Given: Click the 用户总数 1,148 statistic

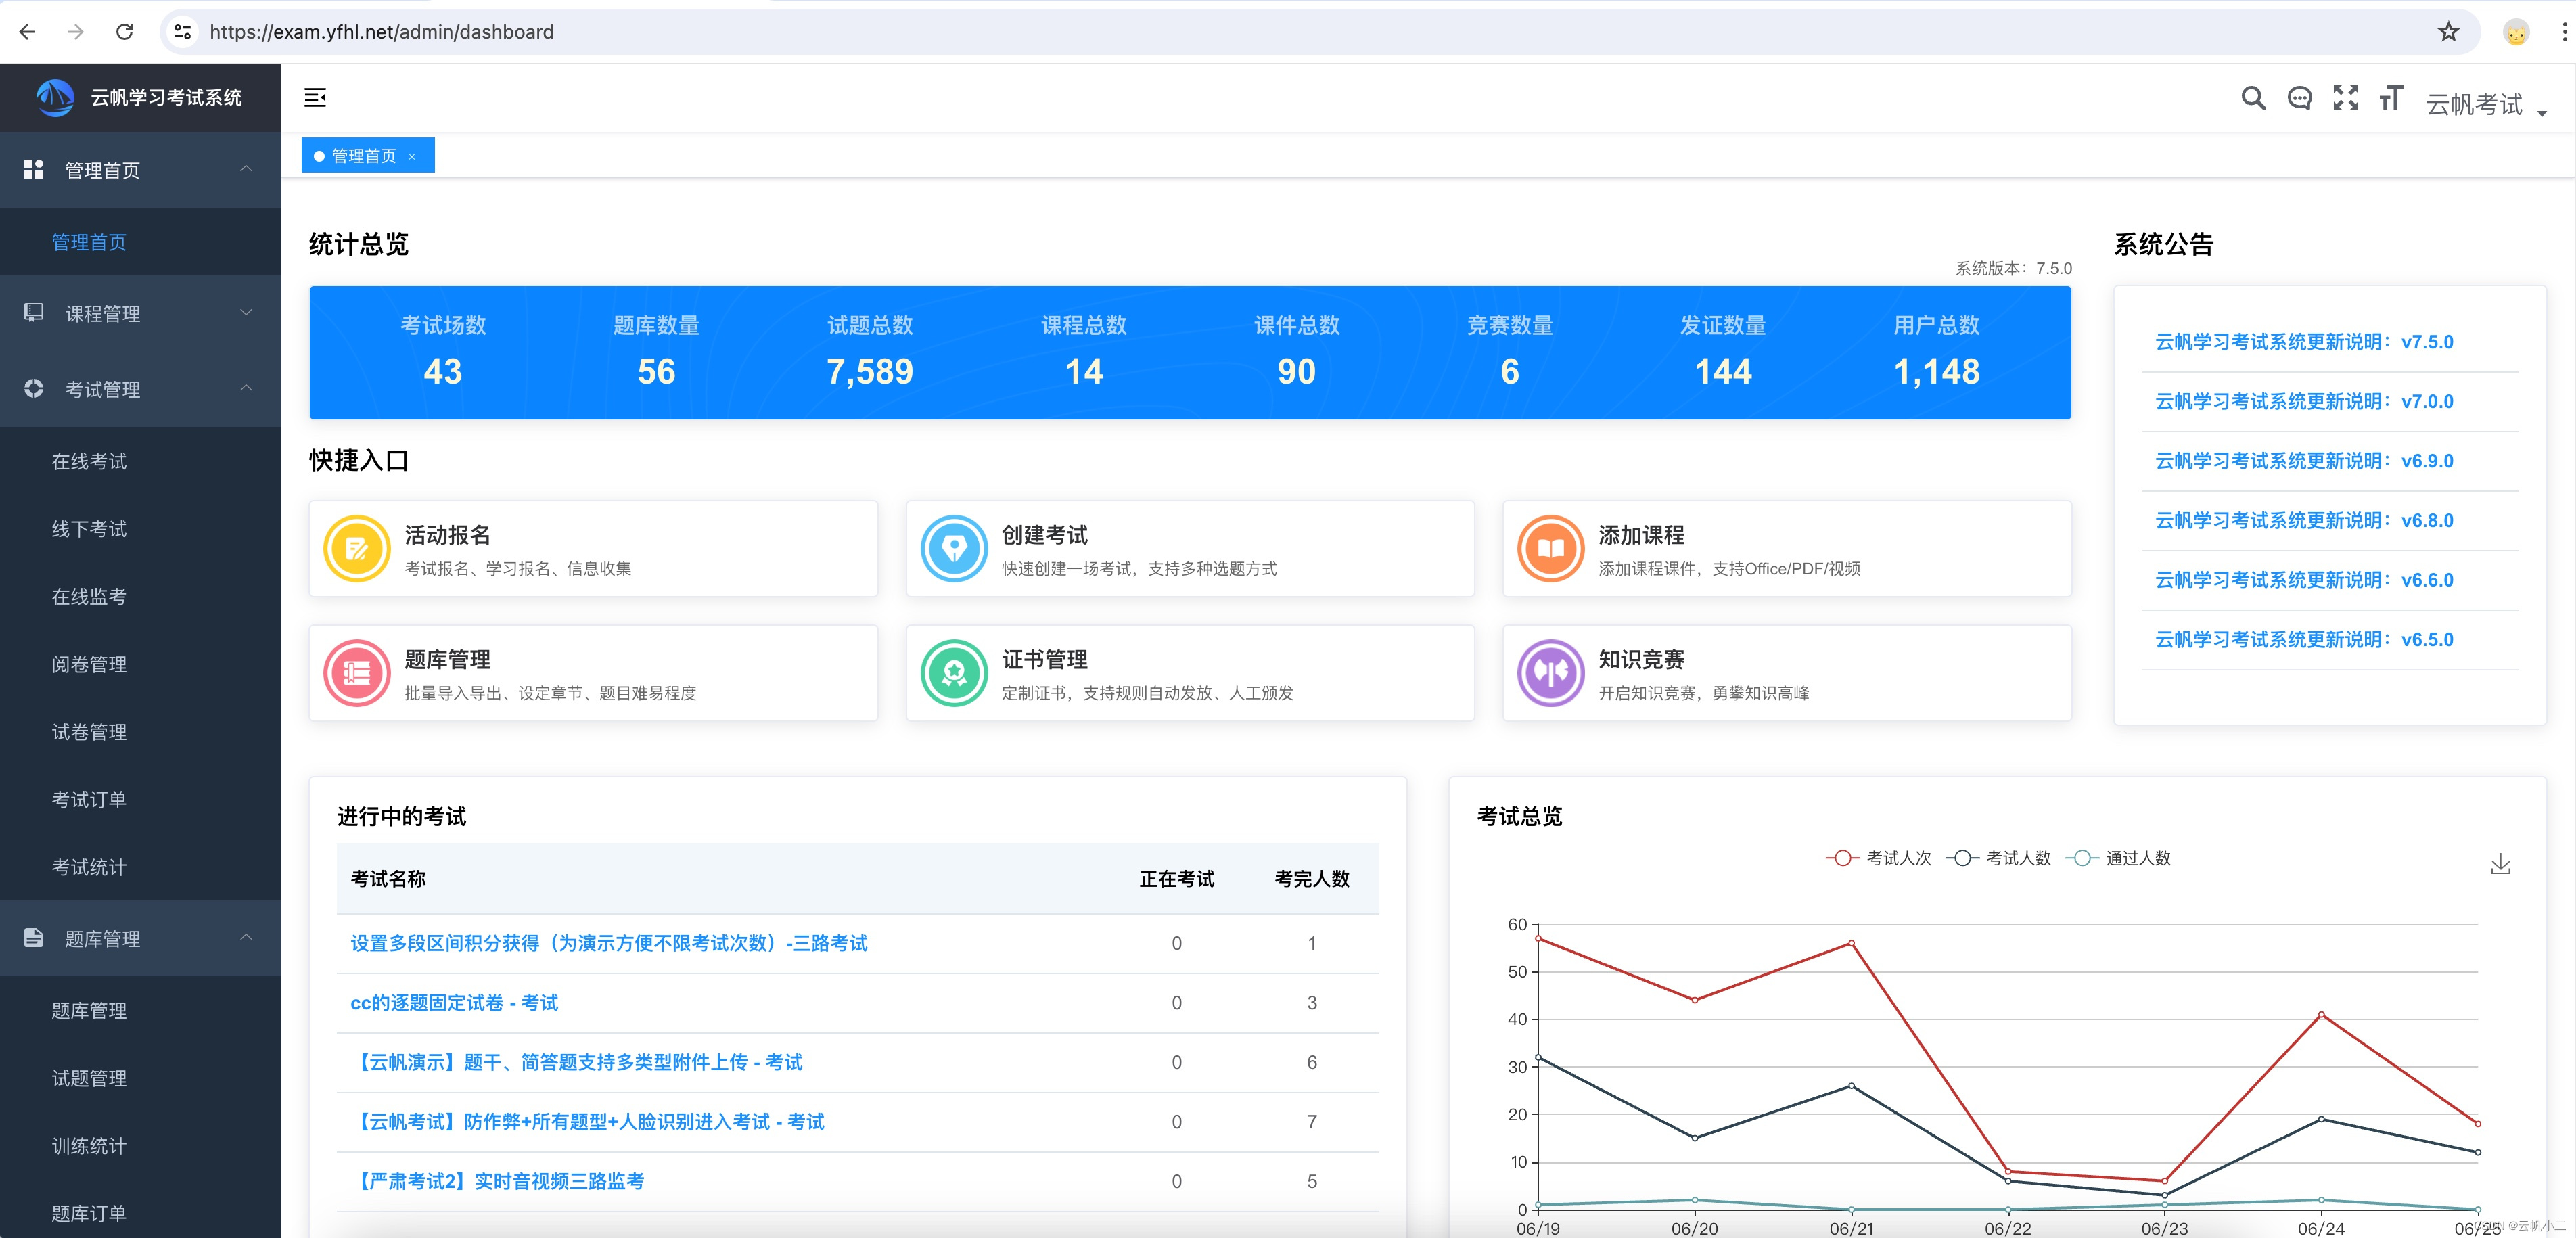Looking at the screenshot, I should coord(1936,352).
